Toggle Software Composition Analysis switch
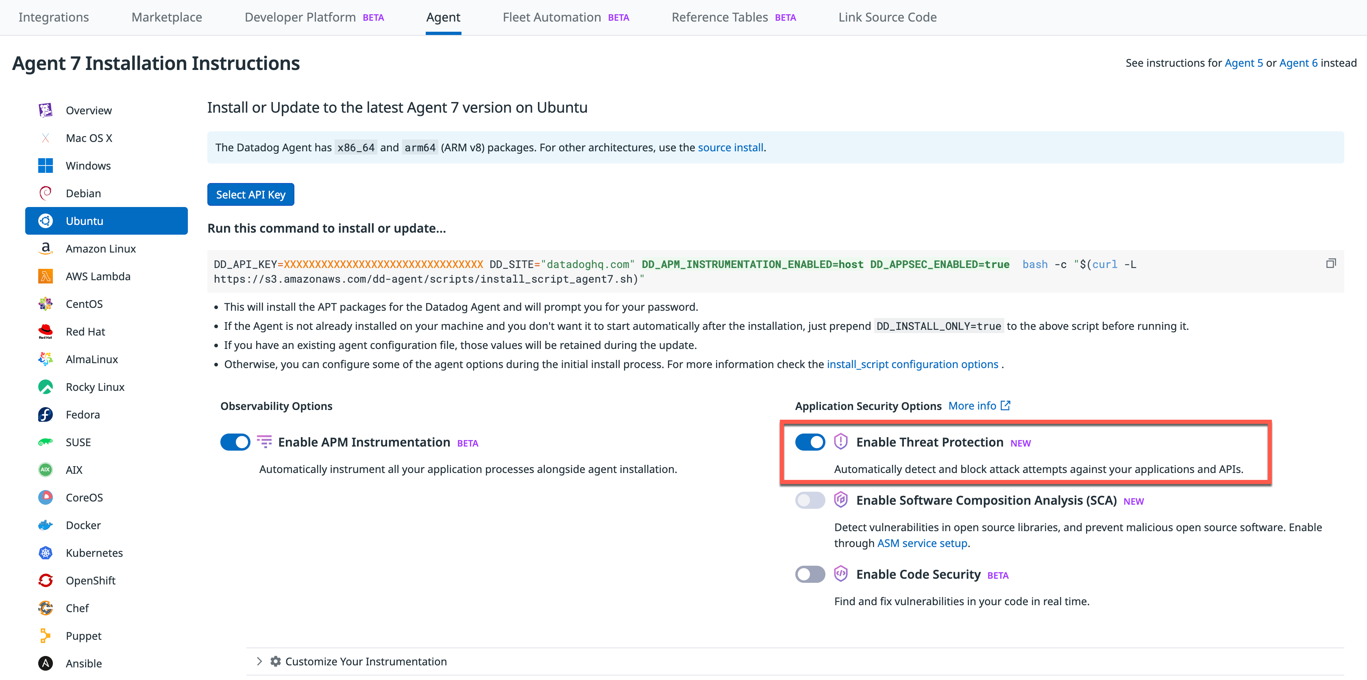The width and height of the screenshot is (1367, 680). click(x=810, y=500)
